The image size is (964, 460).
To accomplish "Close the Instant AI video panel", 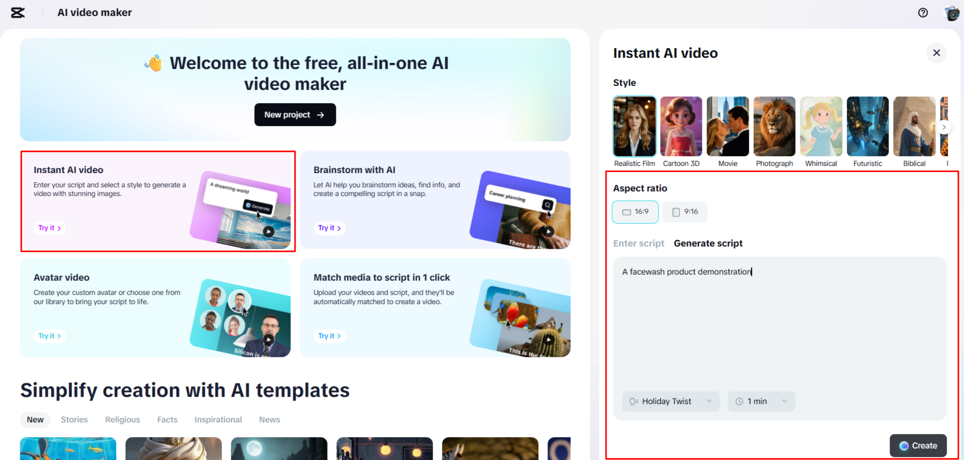I will [x=937, y=53].
